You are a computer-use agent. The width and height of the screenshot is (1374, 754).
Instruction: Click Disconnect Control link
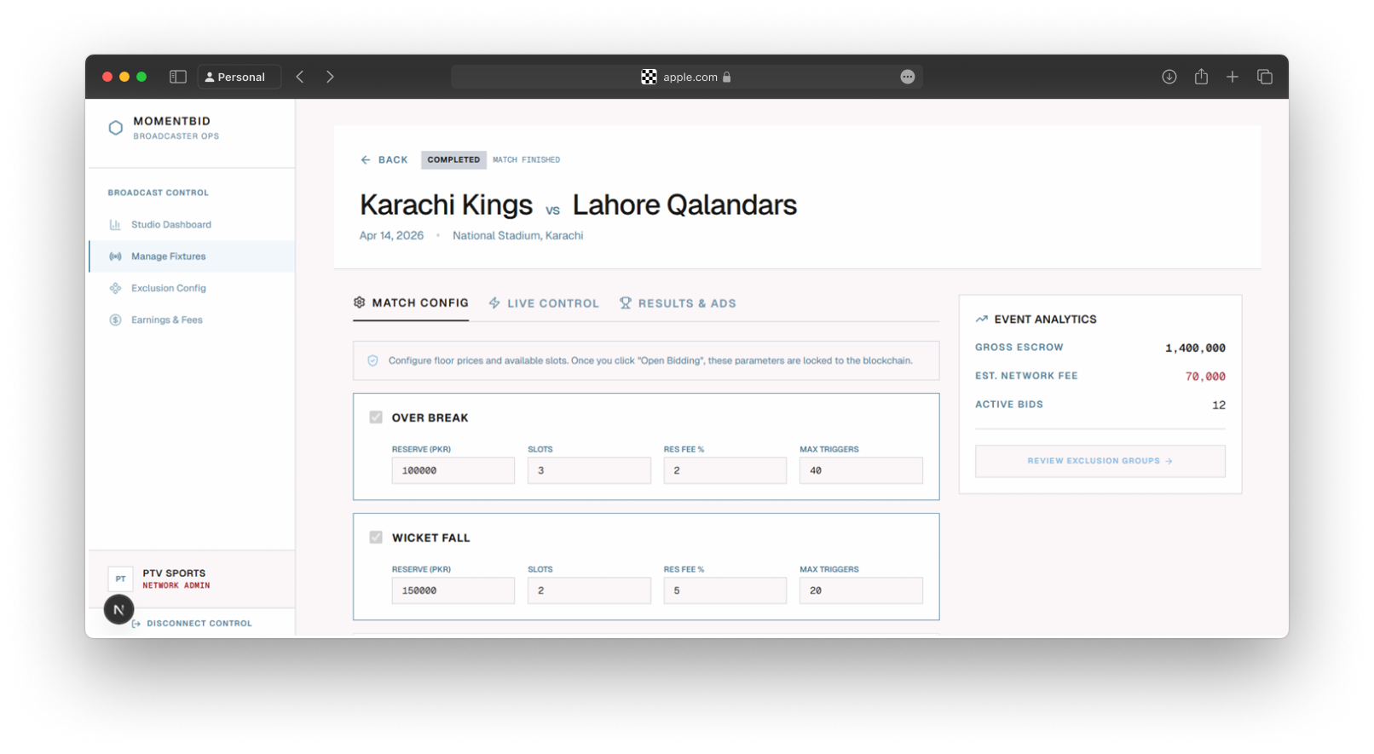(x=192, y=624)
